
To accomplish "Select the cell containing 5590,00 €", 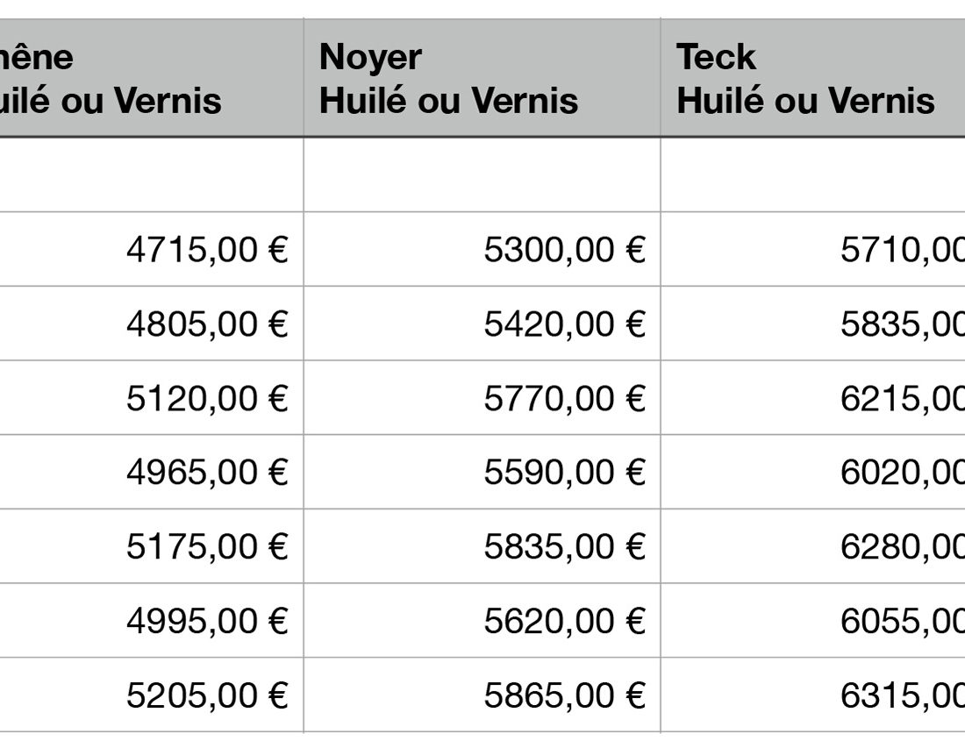I will click(564, 473).
